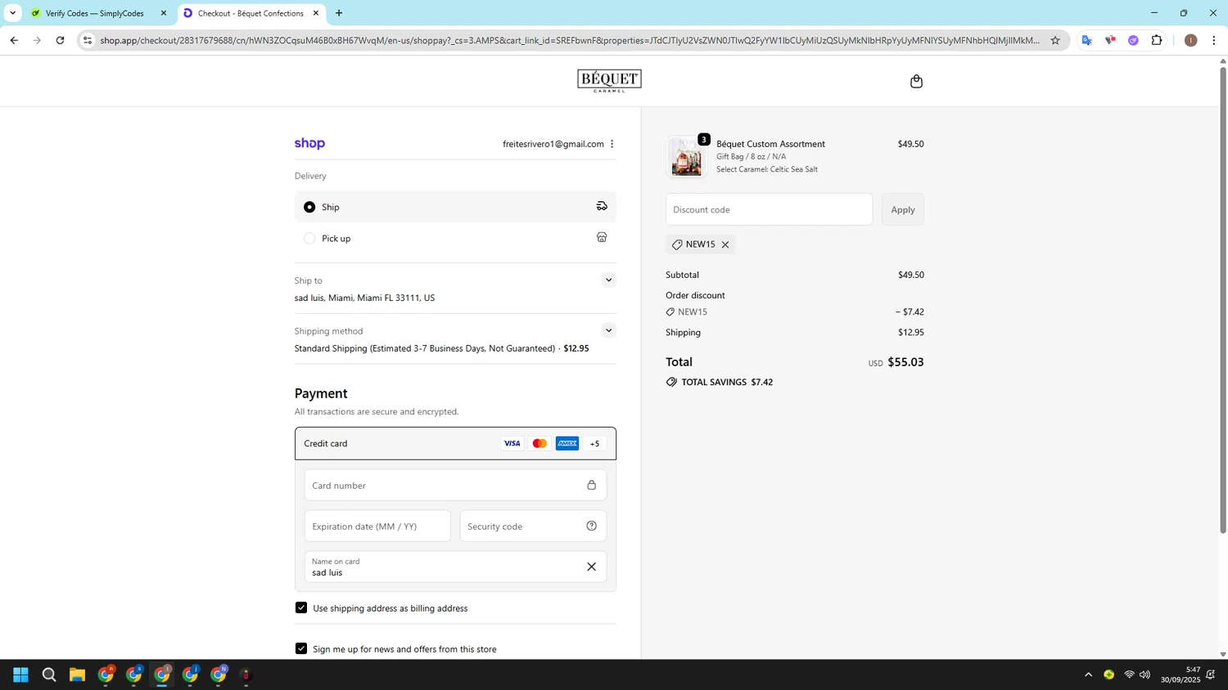Click the security code help icon

[x=591, y=526]
